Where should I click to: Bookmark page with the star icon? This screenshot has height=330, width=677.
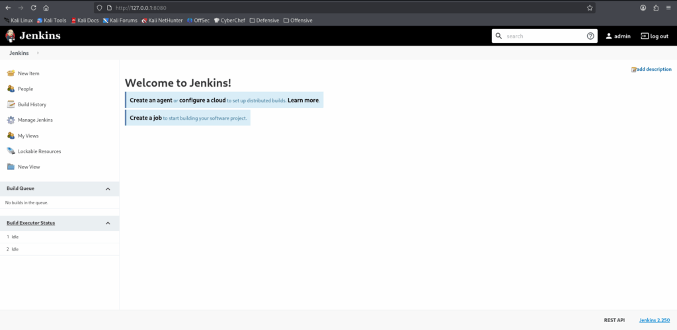[x=589, y=8]
